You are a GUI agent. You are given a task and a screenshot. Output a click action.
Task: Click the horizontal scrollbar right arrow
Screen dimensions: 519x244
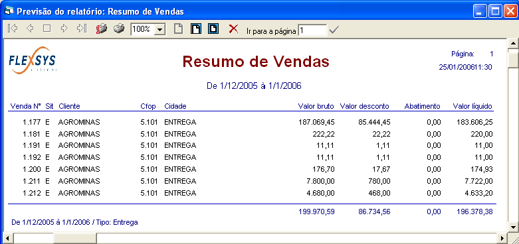[503, 238]
